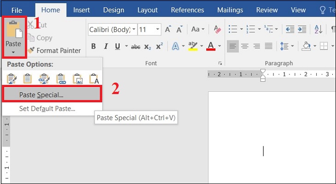Choose the Keep Text Only paste option
336x184 pixels.
pyautogui.click(x=94, y=79)
